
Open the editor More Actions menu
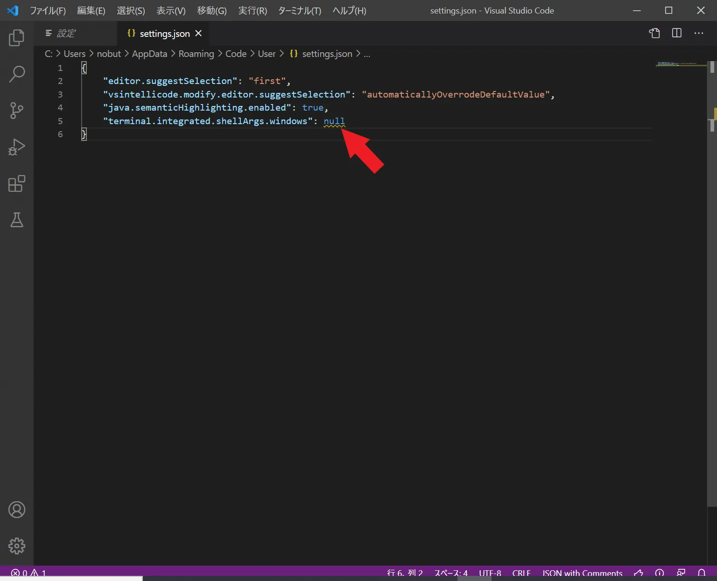pyautogui.click(x=699, y=33)
